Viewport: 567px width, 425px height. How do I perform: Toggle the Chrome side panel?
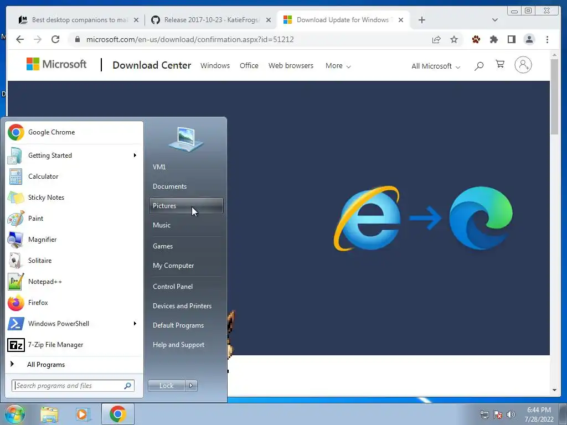(x=511, y=39)
